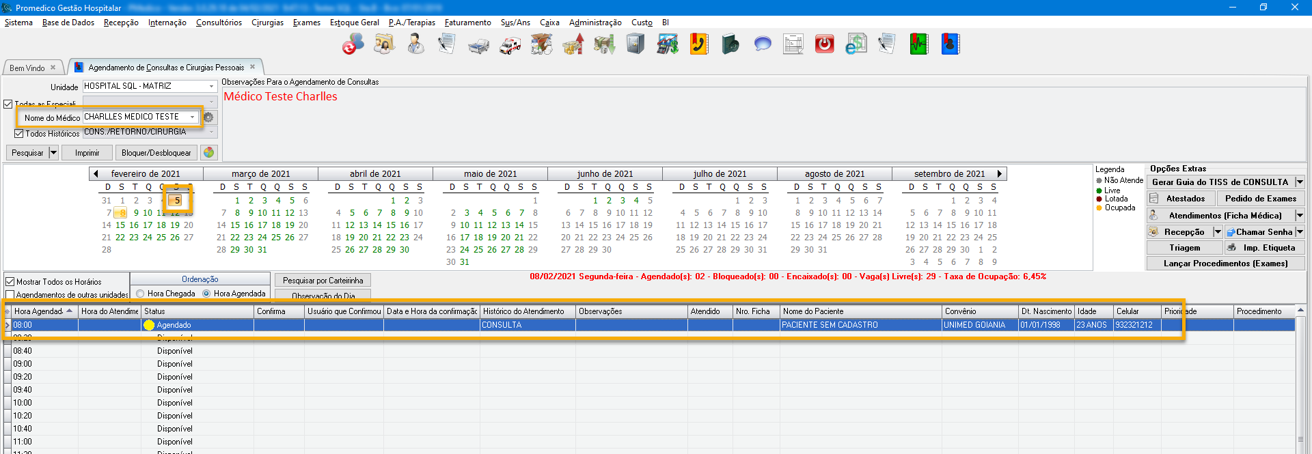Image resolution: width=1312 pixels, height=454 pixels.
Task: Click the Bloquer/Desbloquear button
Action: (156, 153)
